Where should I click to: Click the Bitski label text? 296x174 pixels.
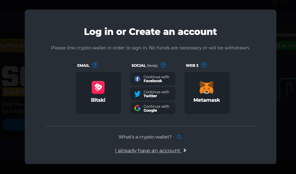click(x=98, y=100)
